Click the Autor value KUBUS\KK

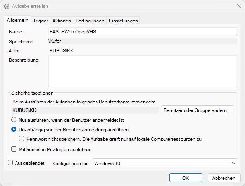[61, 51]
